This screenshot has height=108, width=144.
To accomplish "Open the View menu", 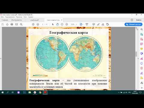I will [x=19, y=17].
